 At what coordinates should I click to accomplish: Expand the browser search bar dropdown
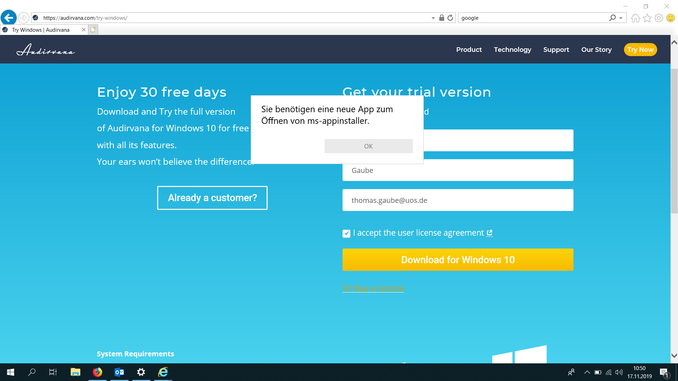[x=621, y=18]
